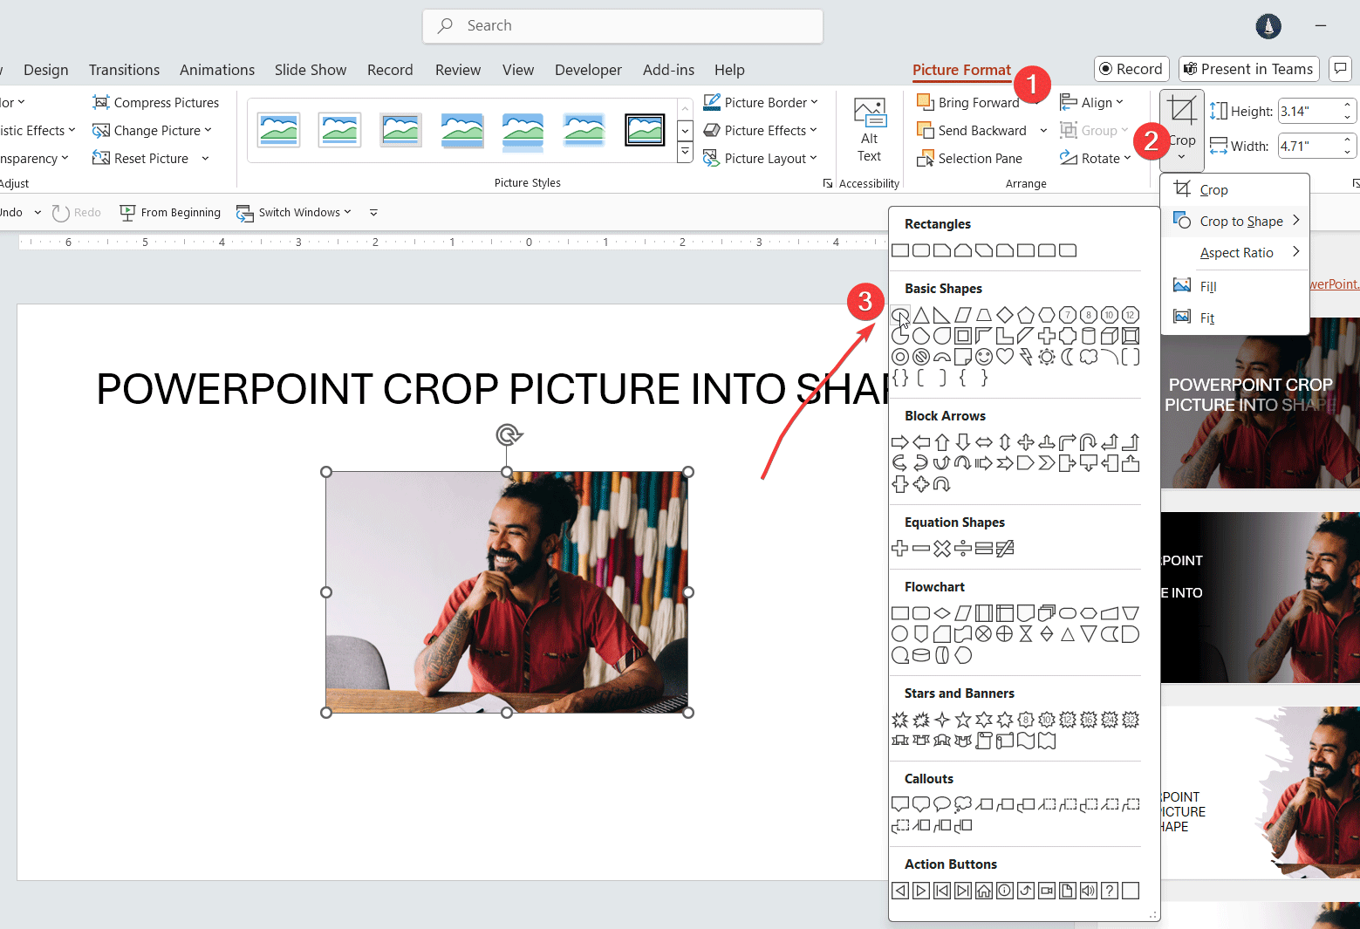
Task: Select the Heart shape in Basic Shapes
Action: click(x=1004, y=357)
